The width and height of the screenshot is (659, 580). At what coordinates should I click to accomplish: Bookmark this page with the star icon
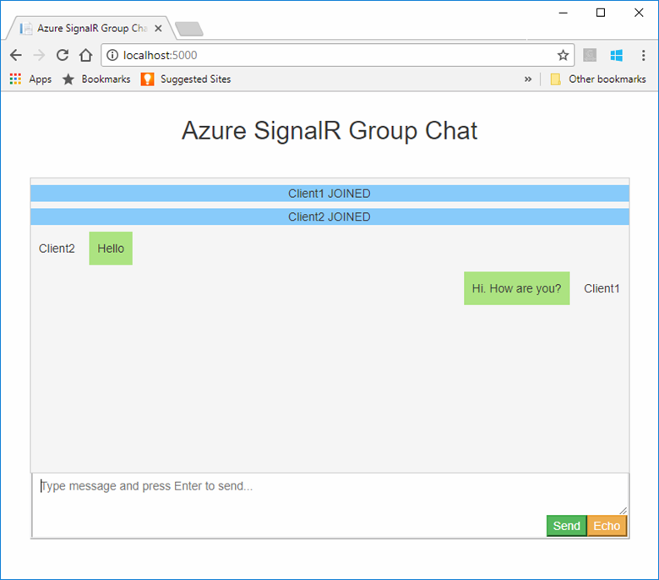[563, 55]
